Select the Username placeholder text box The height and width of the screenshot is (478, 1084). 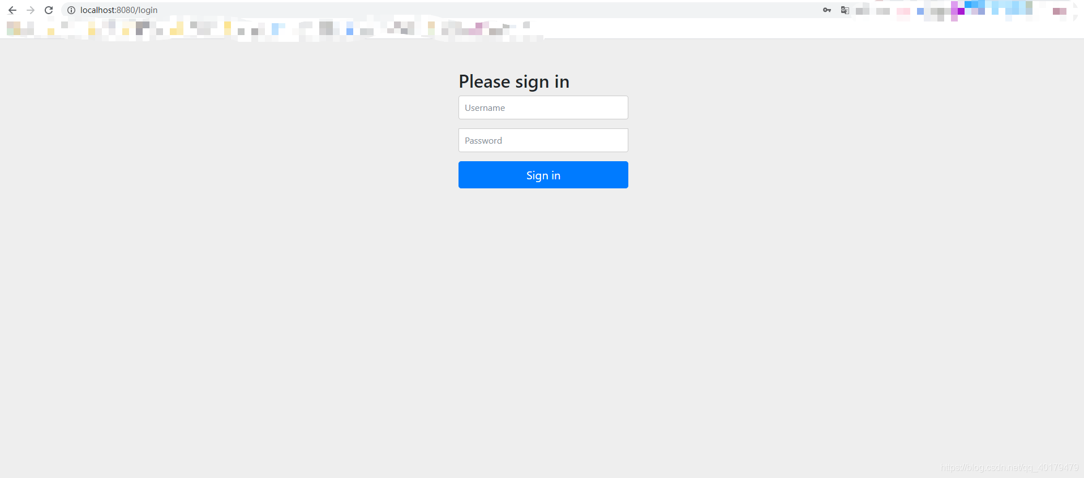[x=543, y=107]
